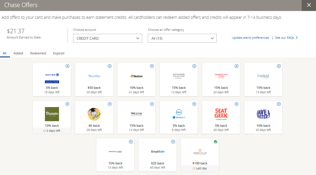Add the Panera Bread offer via plus icon
The width and height of the screenshot is (316, 175).
click(x=67, y=104)
